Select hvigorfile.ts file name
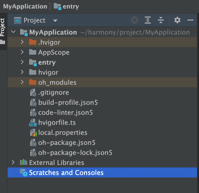Image resolution: width=199 pixels, height=193 pixels. [x=57, y=123]
